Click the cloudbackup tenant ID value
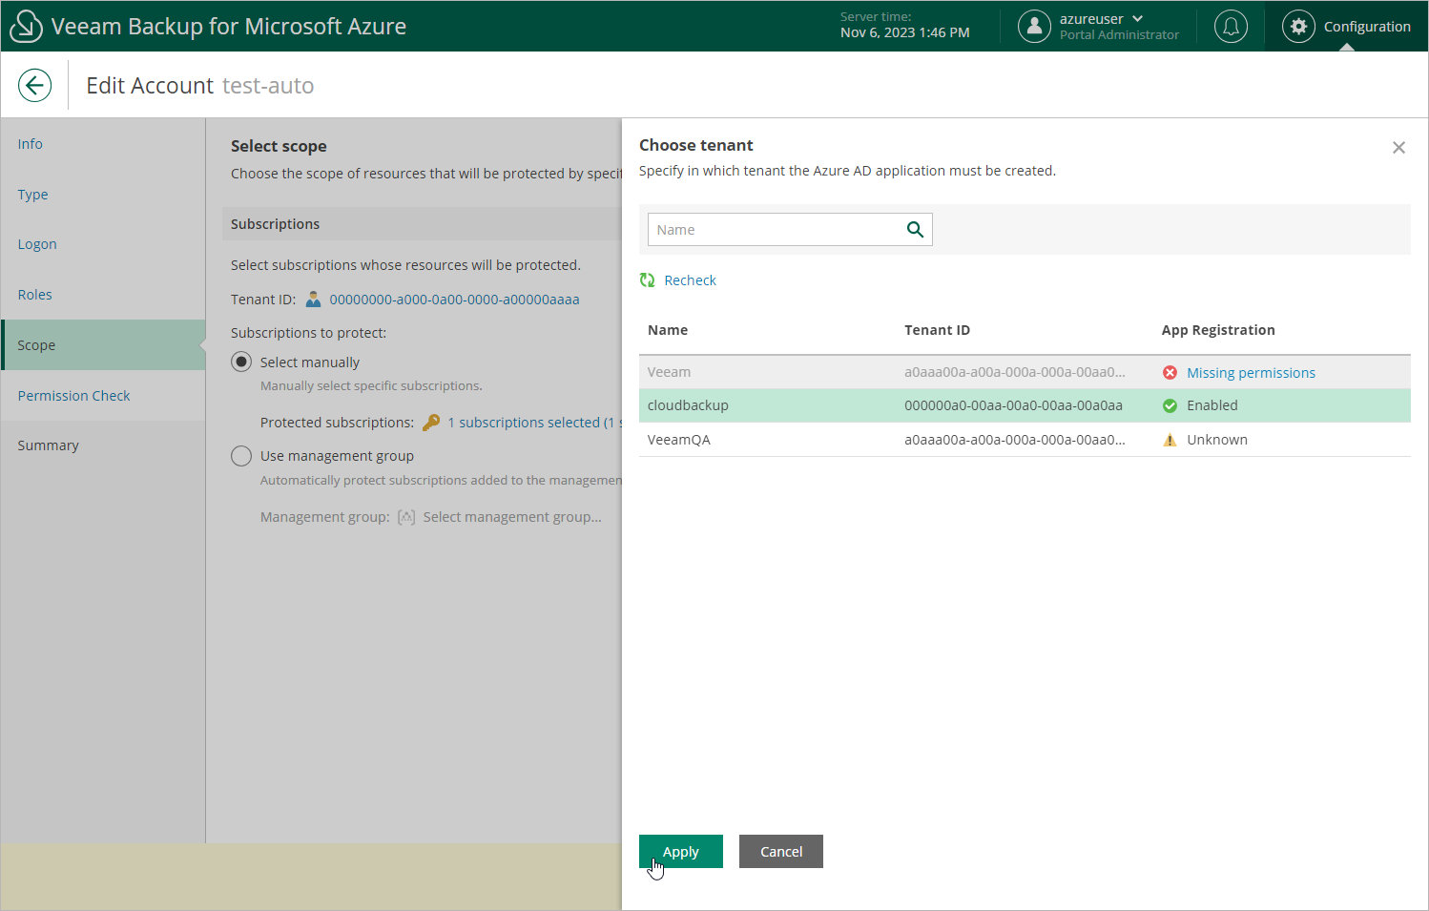The height and width of the screenshot is (911, 1429). point(1013,405)
